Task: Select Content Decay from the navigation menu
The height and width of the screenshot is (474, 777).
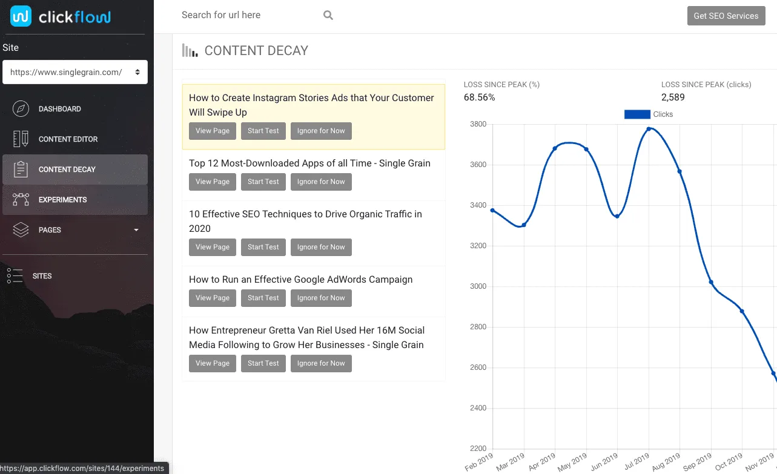Action: pos(68,170)
